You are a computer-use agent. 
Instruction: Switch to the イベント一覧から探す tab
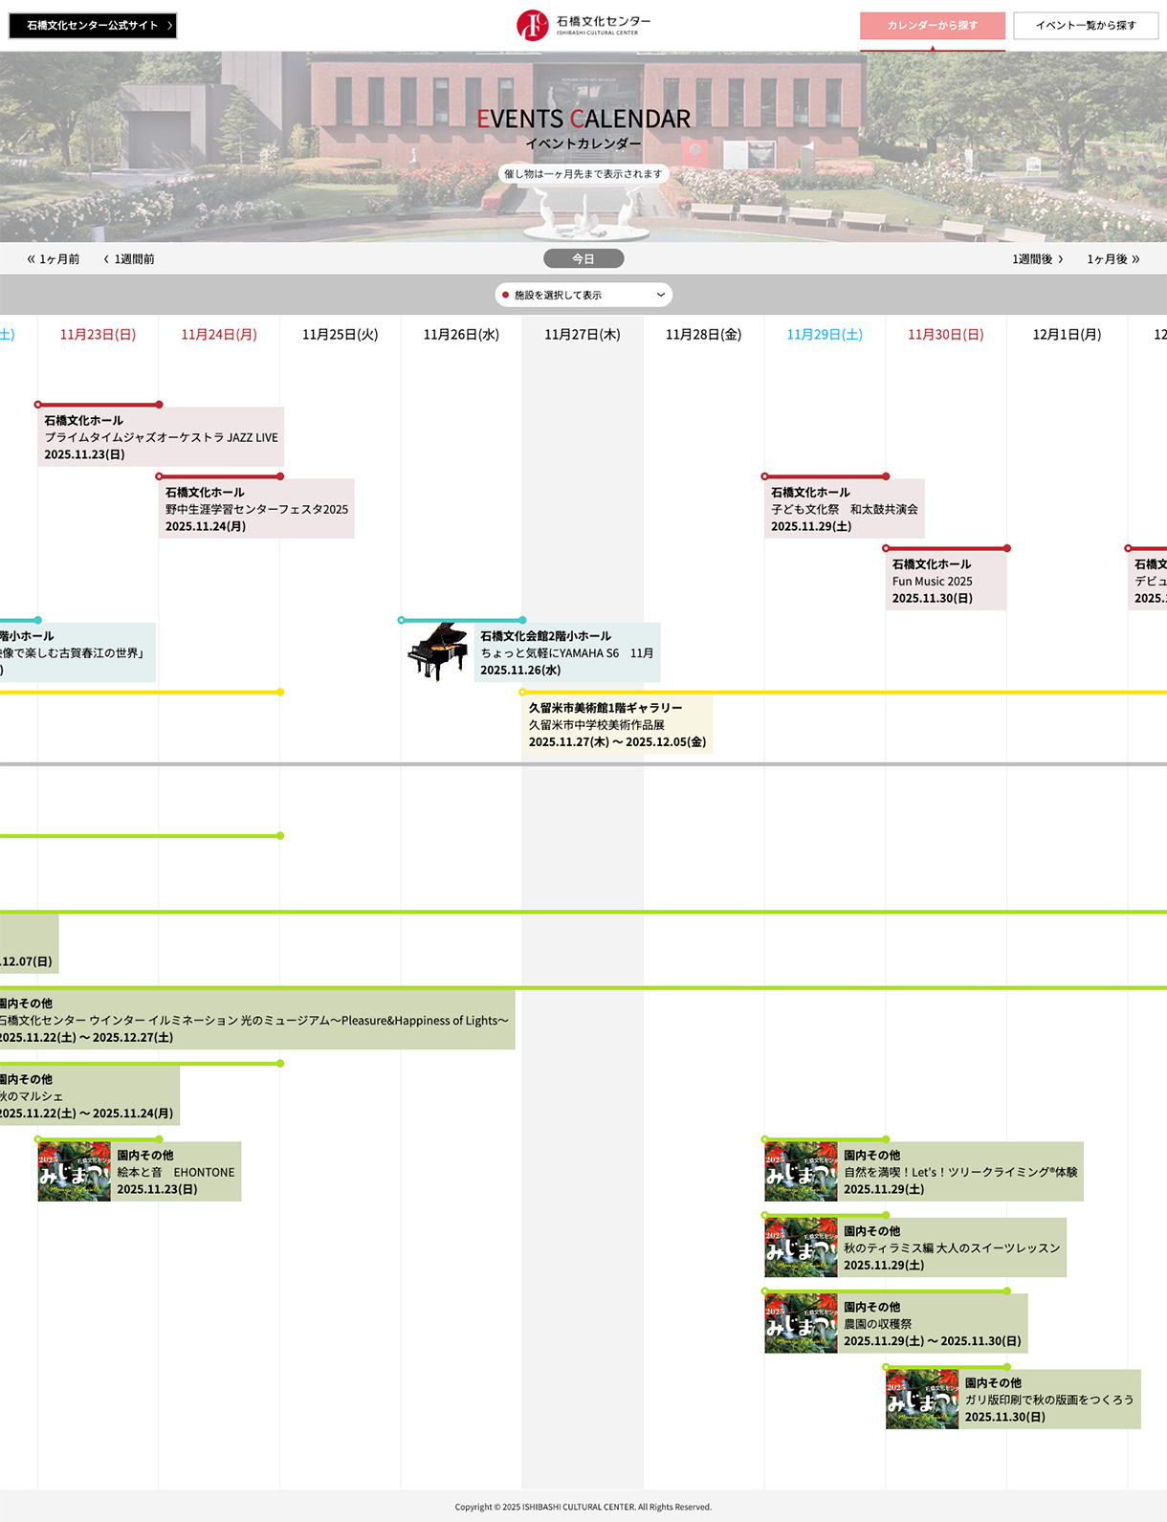1085,26
